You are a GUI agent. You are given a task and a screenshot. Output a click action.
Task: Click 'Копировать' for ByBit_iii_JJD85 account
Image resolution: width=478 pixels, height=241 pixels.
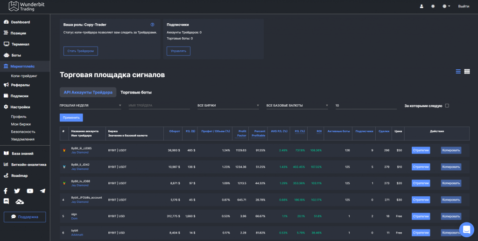pos(451,150)
